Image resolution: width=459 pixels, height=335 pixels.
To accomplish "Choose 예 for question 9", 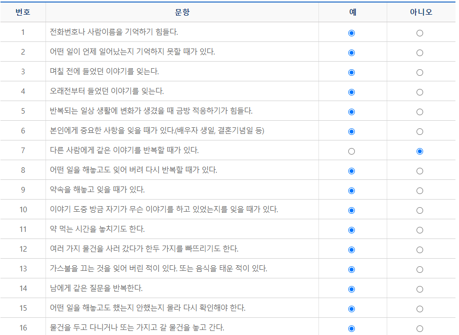I will point(351,191).
